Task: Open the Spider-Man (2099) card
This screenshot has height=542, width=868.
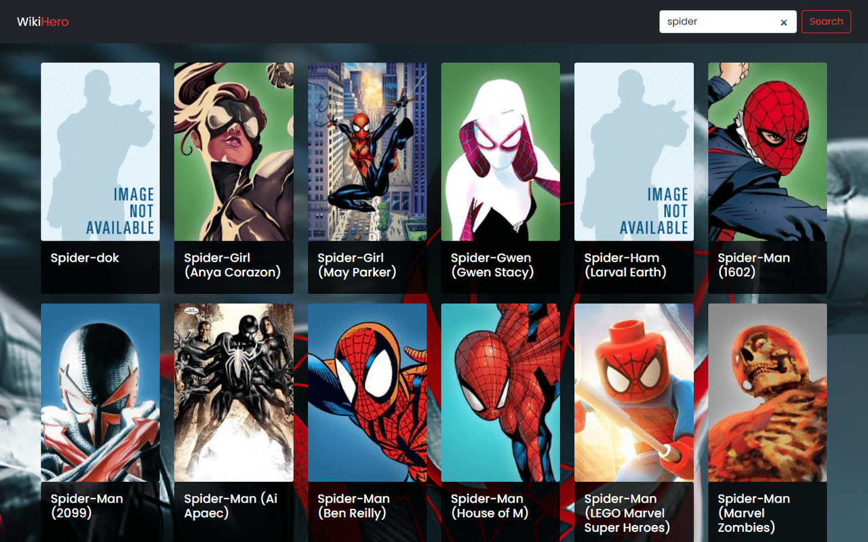Action: [x=100, y=393]
